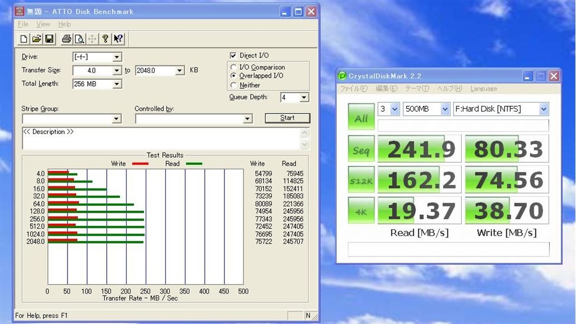
Task: Click the All button in CrystalDiskMark
Action: (x=361, y=118)
